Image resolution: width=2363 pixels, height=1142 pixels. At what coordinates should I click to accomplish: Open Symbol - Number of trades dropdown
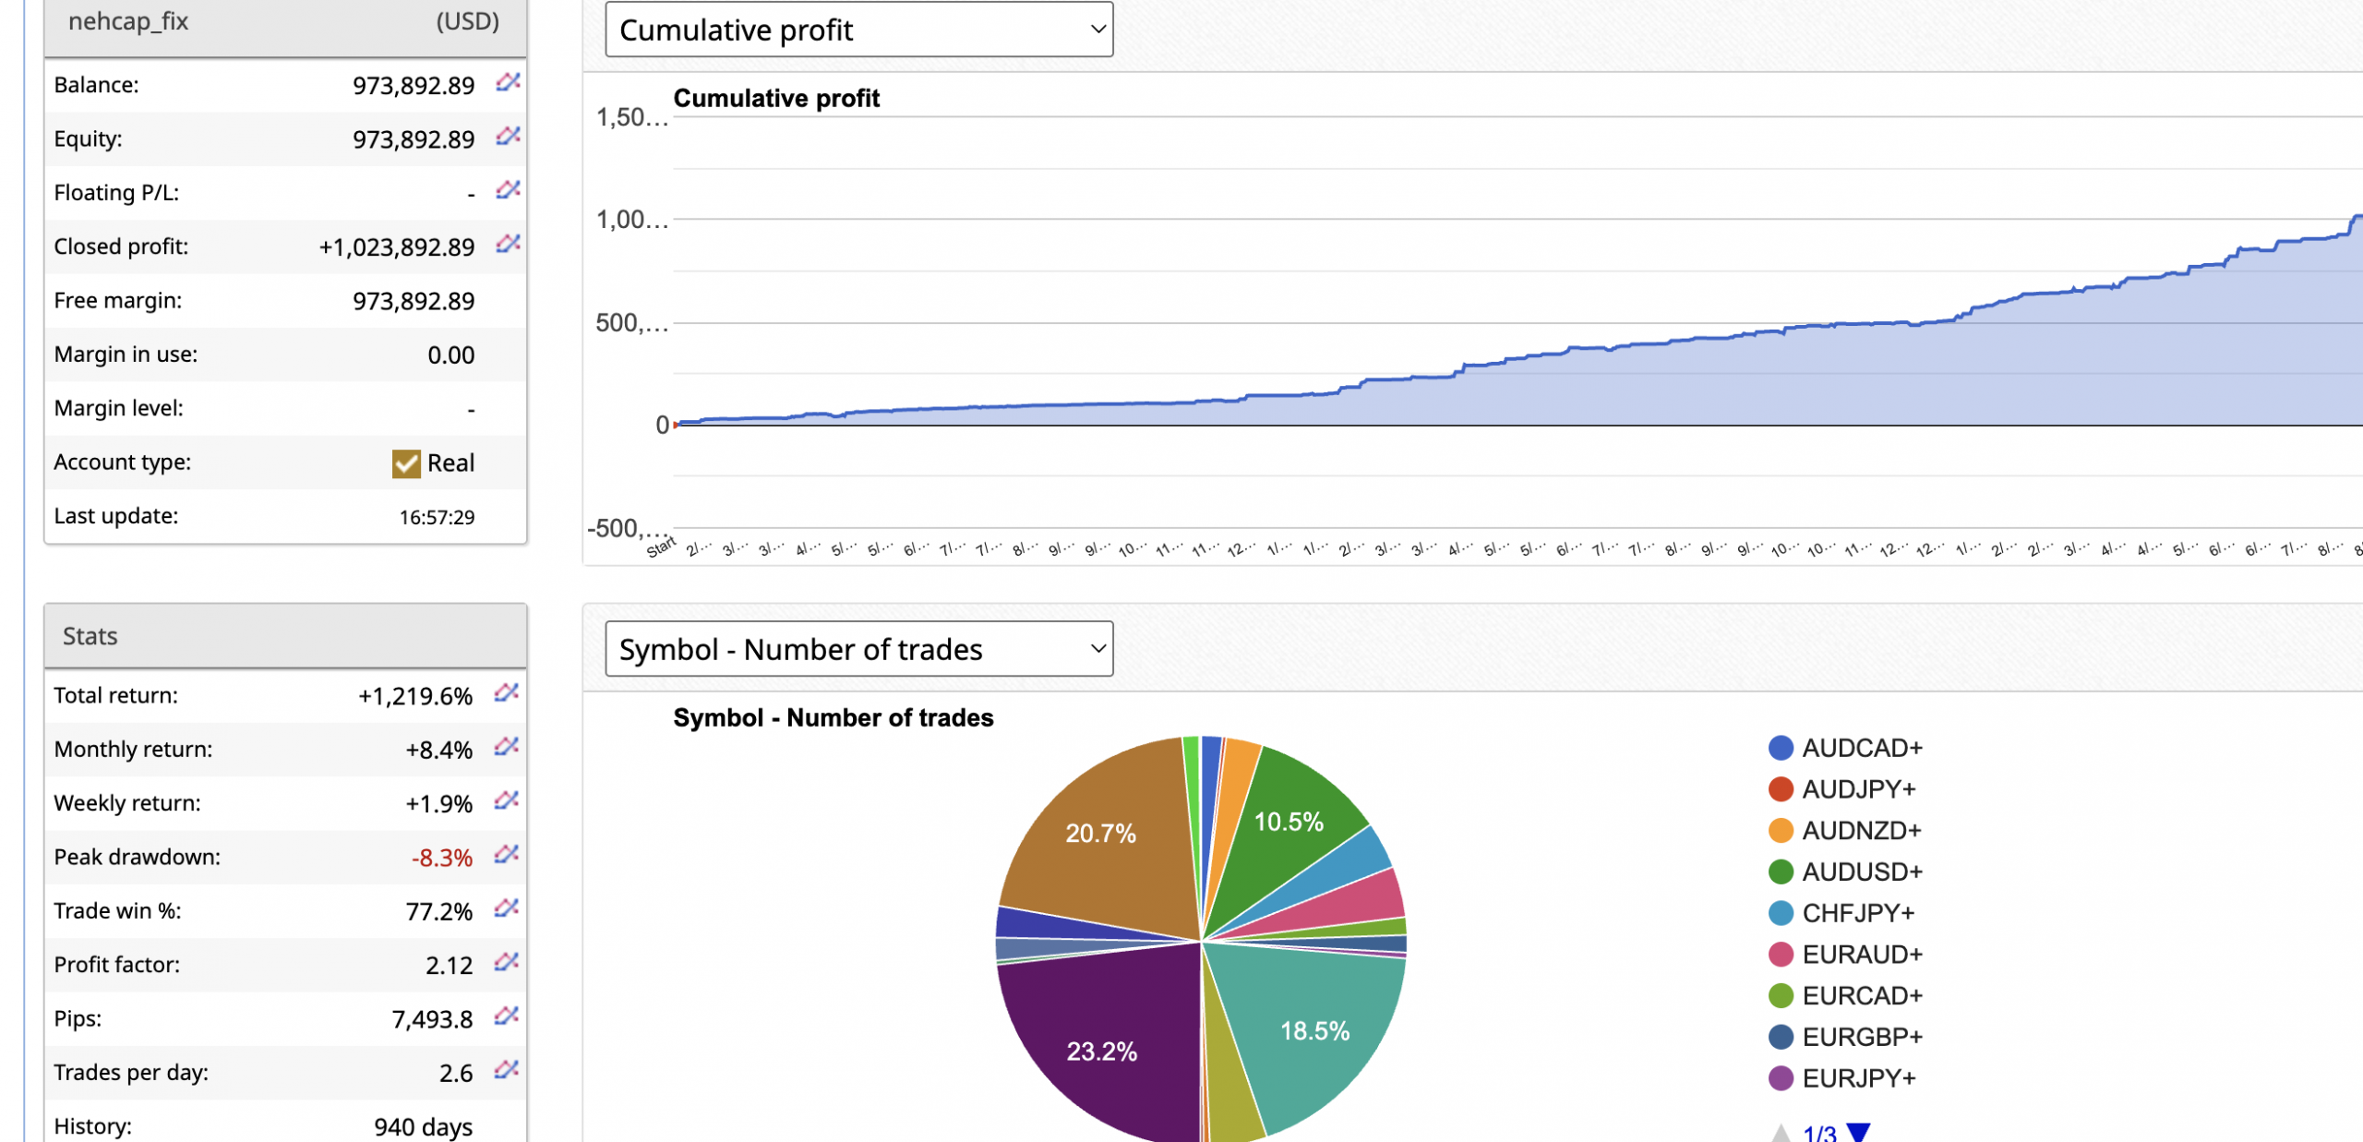pyautogui.click(x=858, y=649)
